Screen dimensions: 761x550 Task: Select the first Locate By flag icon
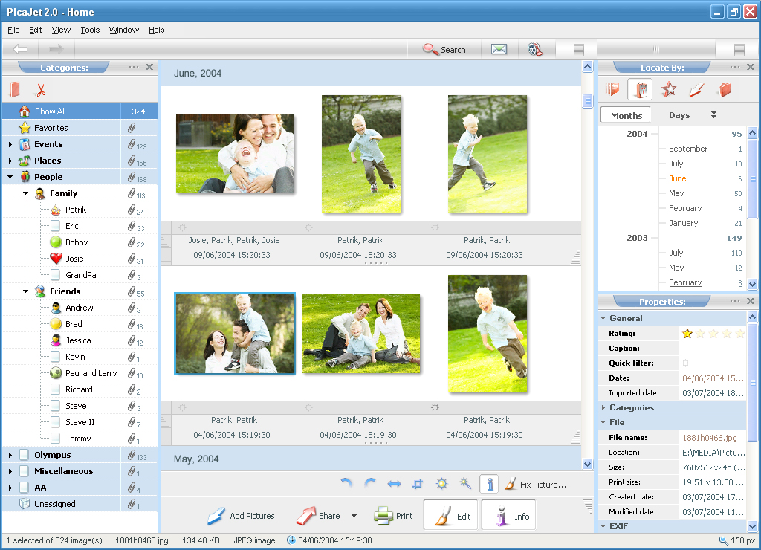(x=612, y=89)
